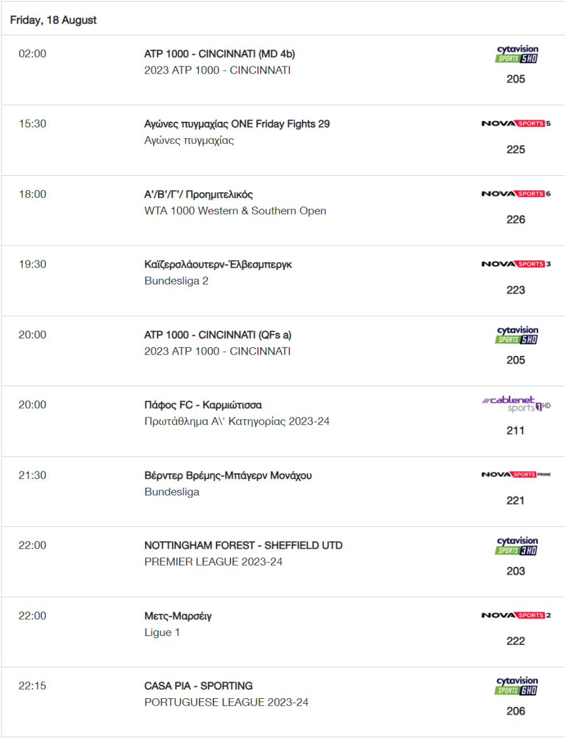The height and width of the screenshot is (739, 565).
Task: Click Βέρντερ Βρέμης-Μπάγερν Μονάχου match title
Action: tap(228, 475)
